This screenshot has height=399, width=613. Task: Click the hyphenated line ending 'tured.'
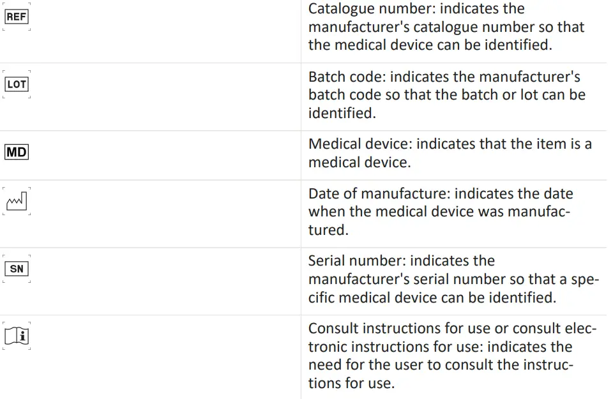(327, 230)
